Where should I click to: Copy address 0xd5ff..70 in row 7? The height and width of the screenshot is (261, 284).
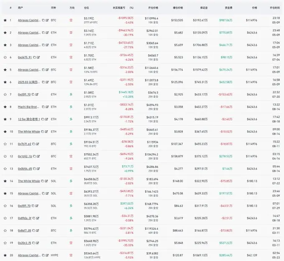tap(33, 94)
